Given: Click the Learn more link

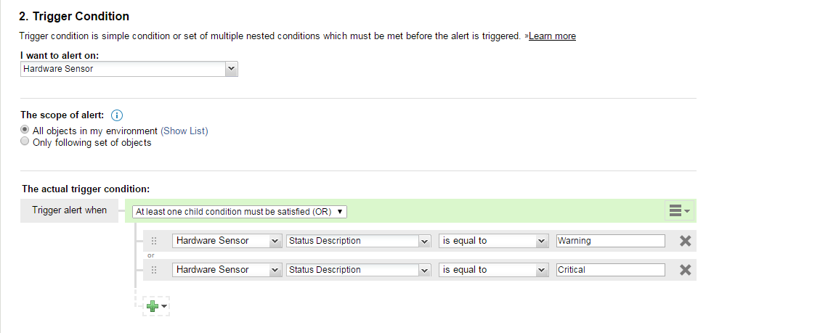Looking at the screenshot, I should 552,36.
